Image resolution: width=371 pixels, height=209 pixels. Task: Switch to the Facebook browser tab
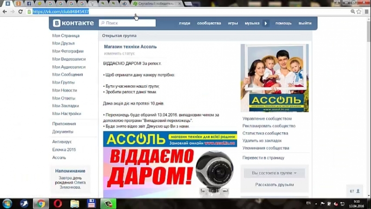point(29,4)
